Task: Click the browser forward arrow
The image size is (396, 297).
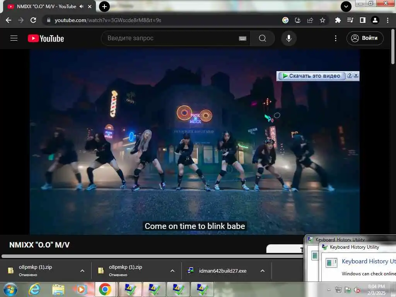Action: tap(21, 20)
